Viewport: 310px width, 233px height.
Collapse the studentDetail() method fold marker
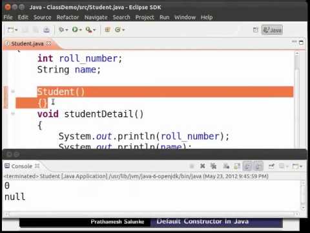(13, 113)
